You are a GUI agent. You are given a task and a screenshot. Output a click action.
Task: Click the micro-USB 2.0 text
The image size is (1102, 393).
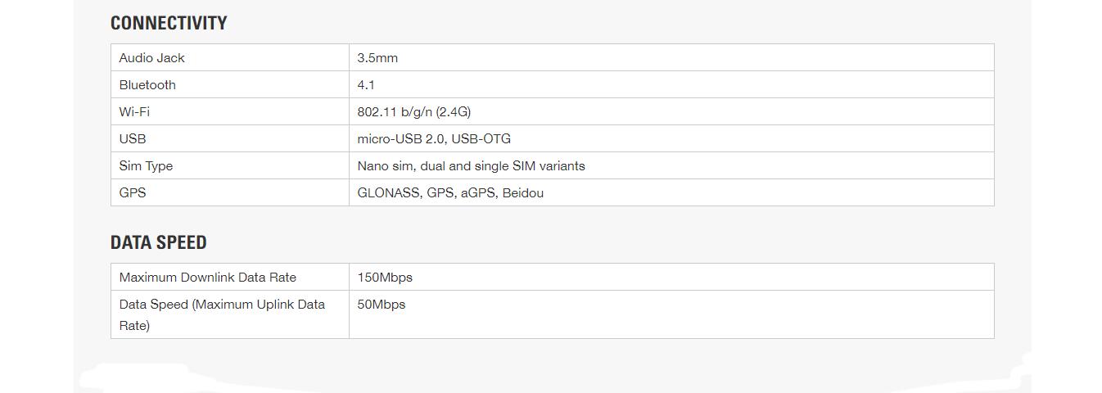[x=400, y=139]
